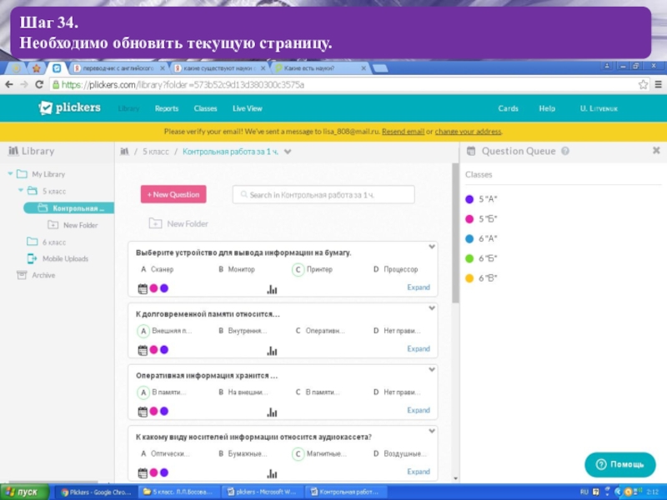Collapse the My Library tree arrow
The image size is (667, 500).
point(10,173)
